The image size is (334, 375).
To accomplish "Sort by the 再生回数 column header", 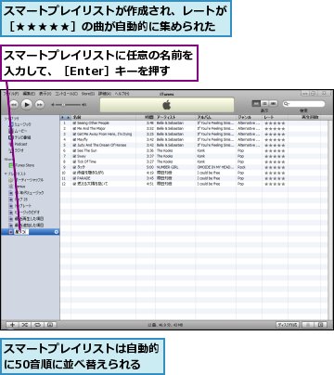I will (x=304, y=117).
